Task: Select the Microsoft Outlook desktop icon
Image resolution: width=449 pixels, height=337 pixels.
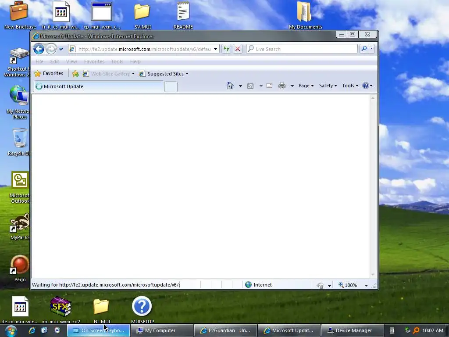Action: 19,187
